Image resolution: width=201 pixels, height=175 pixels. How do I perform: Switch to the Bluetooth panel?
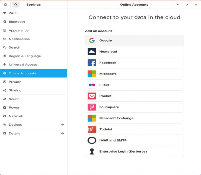pos(17,22)
